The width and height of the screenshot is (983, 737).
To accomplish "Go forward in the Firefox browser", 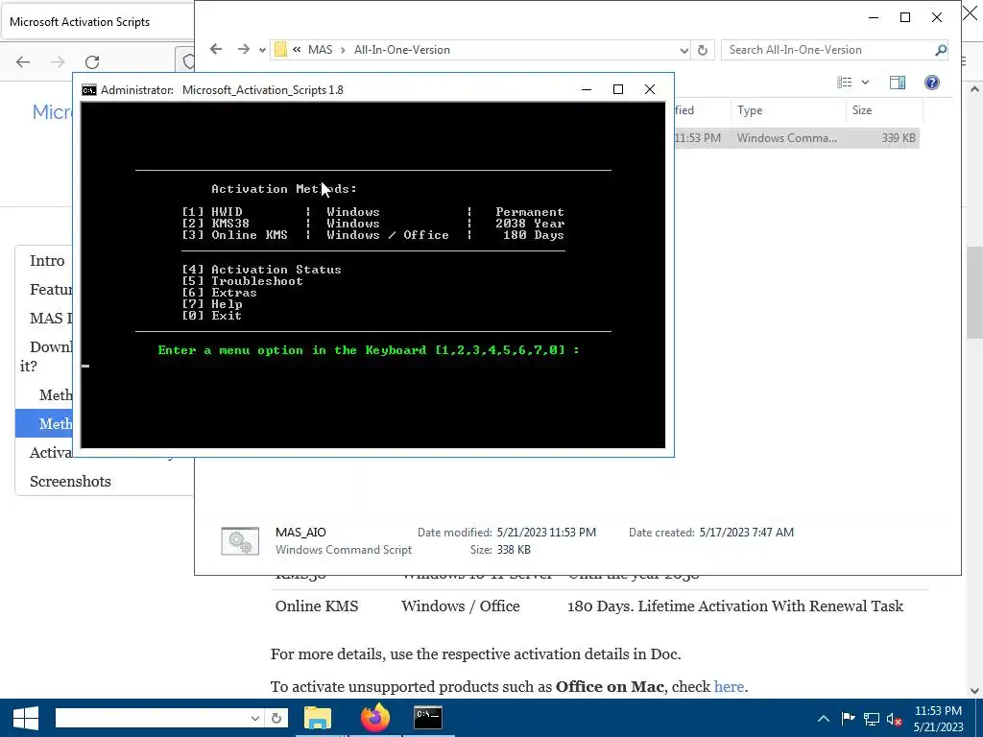I will pos(58,61).
